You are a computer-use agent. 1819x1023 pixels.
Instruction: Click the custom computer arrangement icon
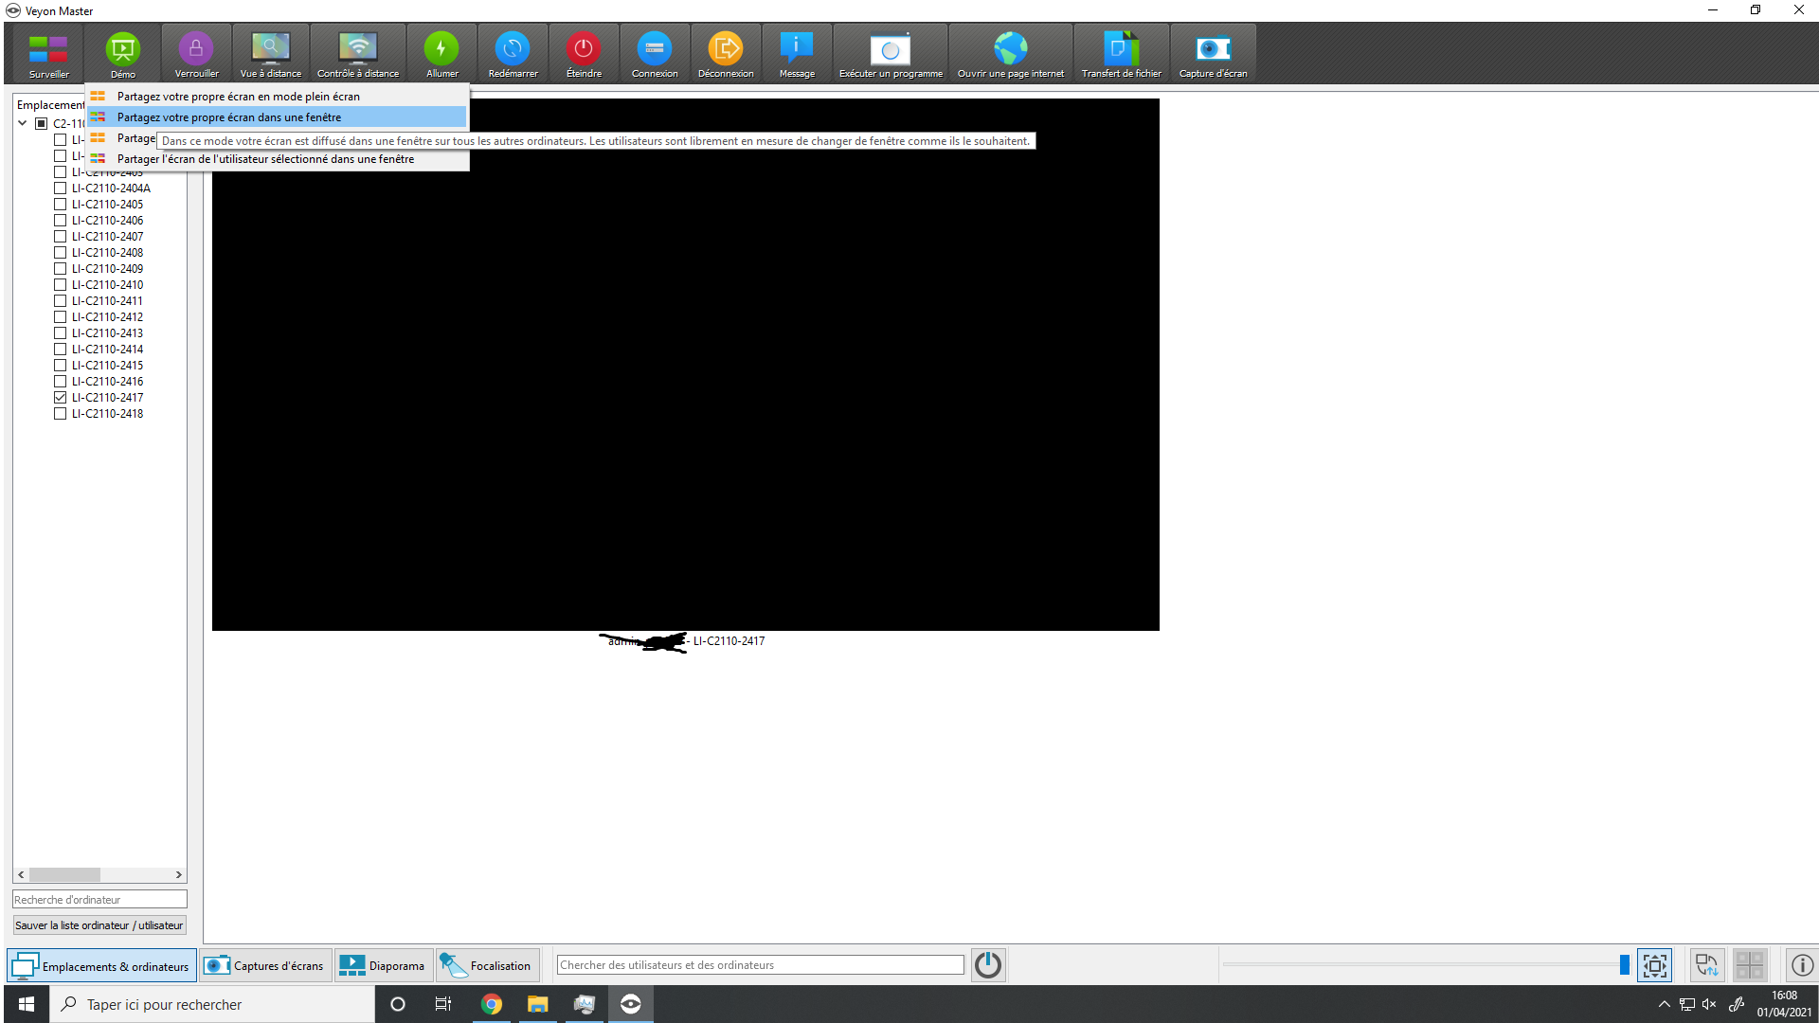pos(1707,965)
